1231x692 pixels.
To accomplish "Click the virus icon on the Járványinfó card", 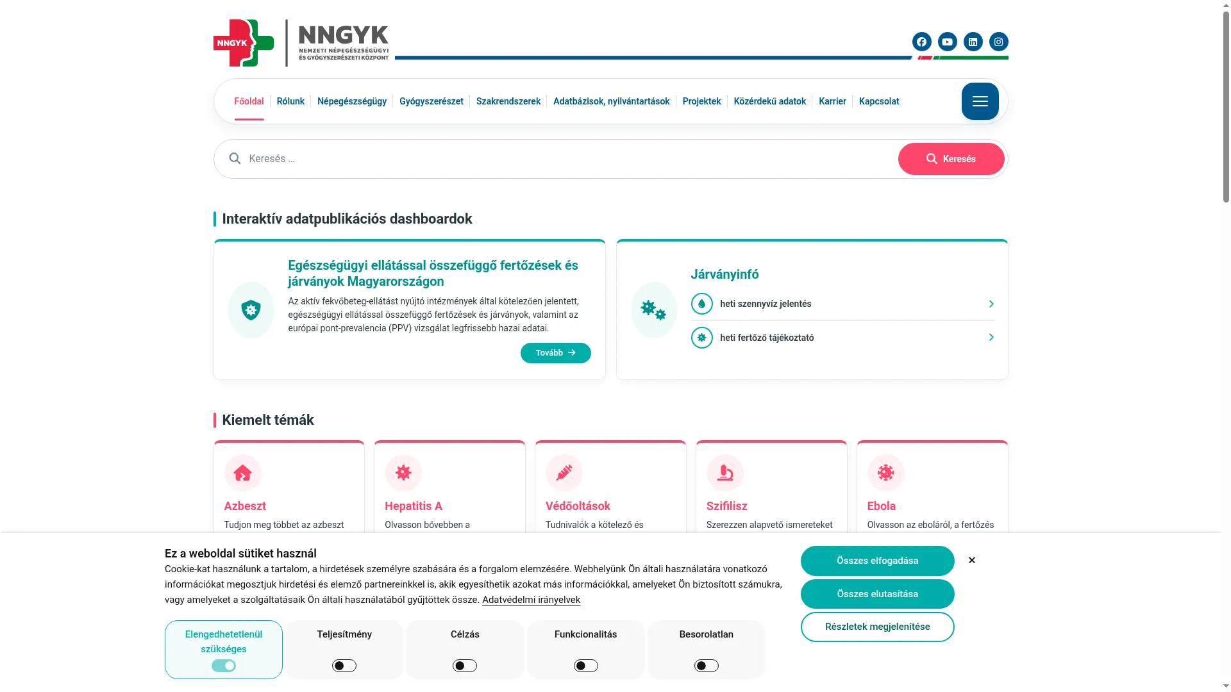I will 654,310.
